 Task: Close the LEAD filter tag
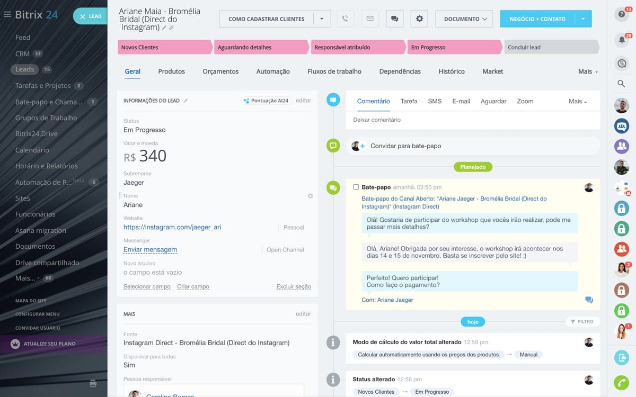[x=82, y=16]
